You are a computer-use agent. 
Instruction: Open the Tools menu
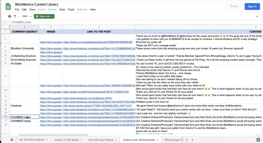[71, 9]
